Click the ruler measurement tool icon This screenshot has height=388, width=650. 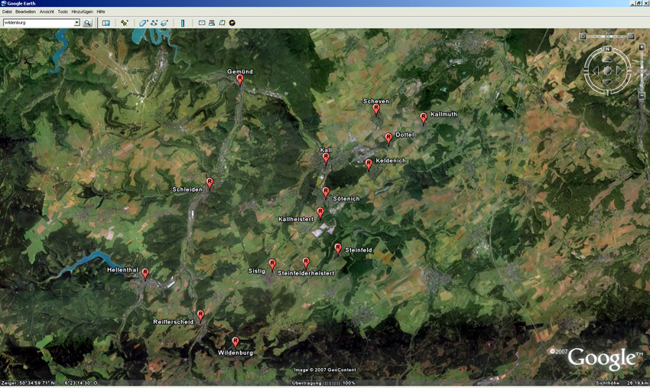point(183,23)
